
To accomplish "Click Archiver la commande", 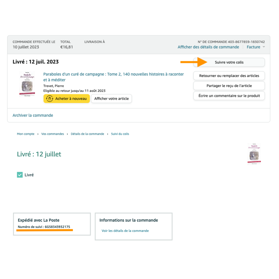I will pyautogui.click(x=33, y=115).
